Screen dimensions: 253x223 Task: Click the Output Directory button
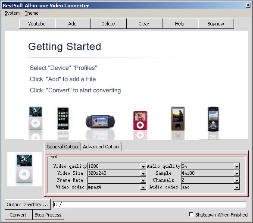[x=28, y=204]
